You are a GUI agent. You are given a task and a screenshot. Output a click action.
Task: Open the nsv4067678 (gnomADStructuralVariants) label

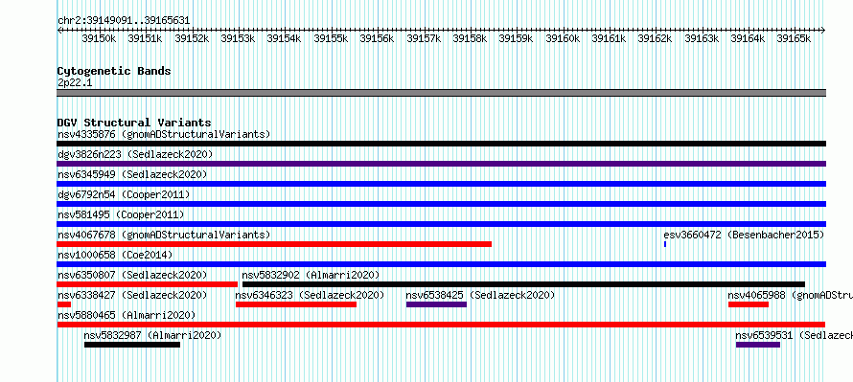click(164, 235)
